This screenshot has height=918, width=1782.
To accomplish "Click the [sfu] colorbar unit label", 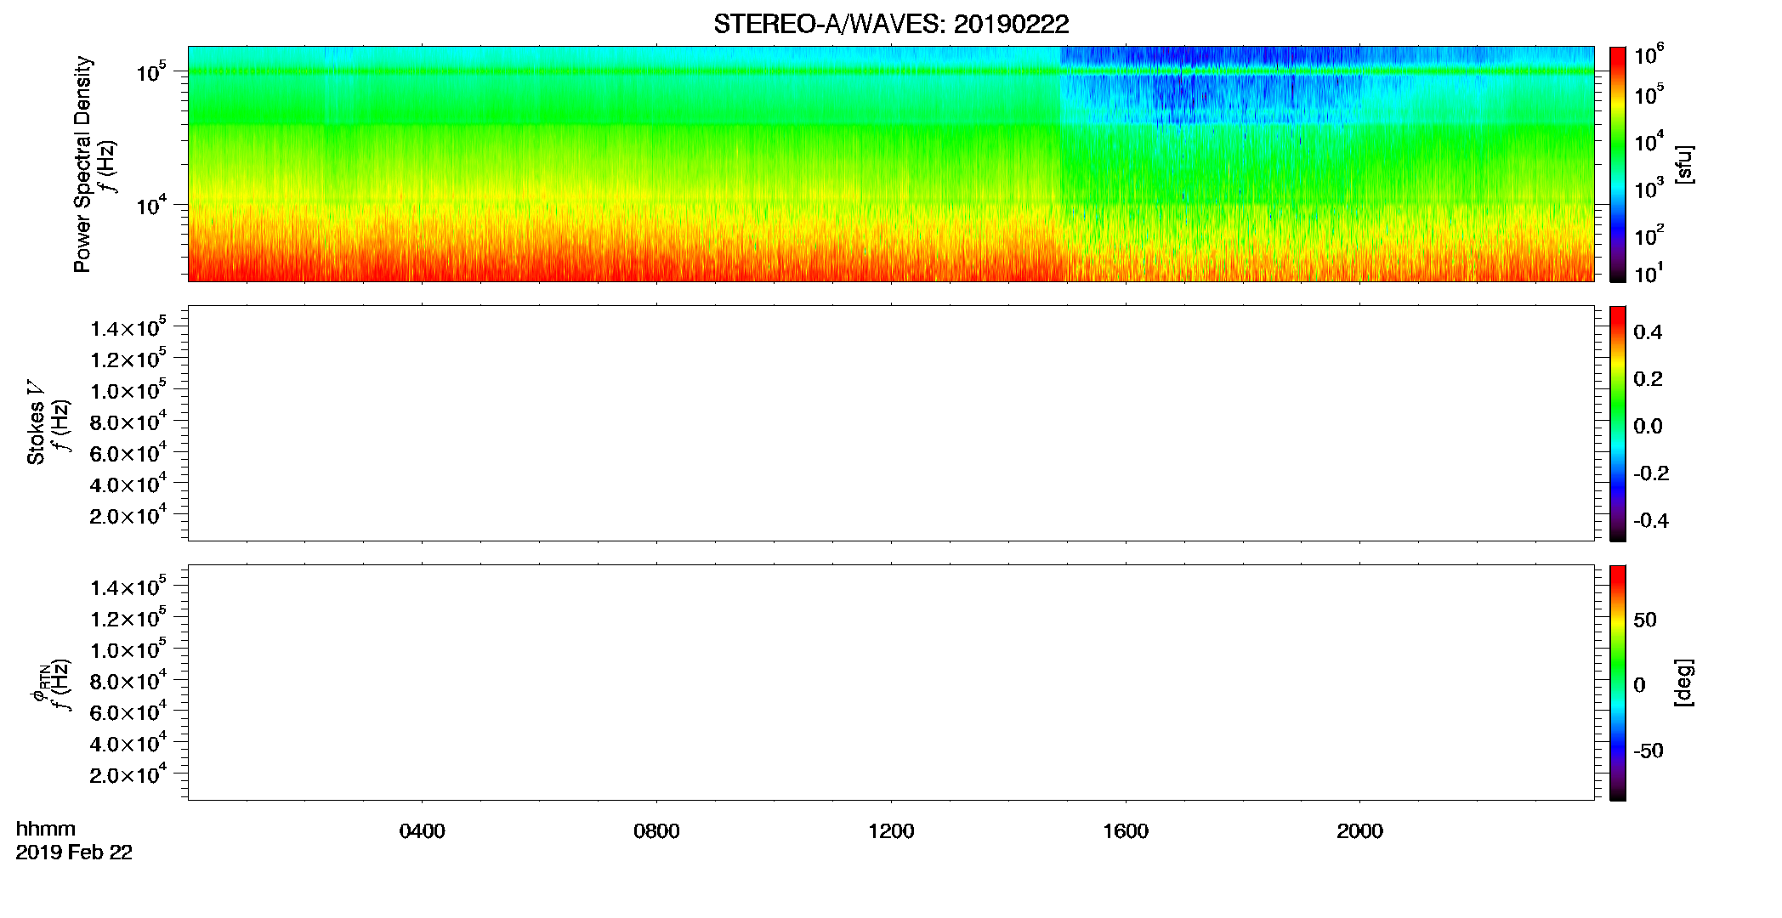I will coord(1684,164).
